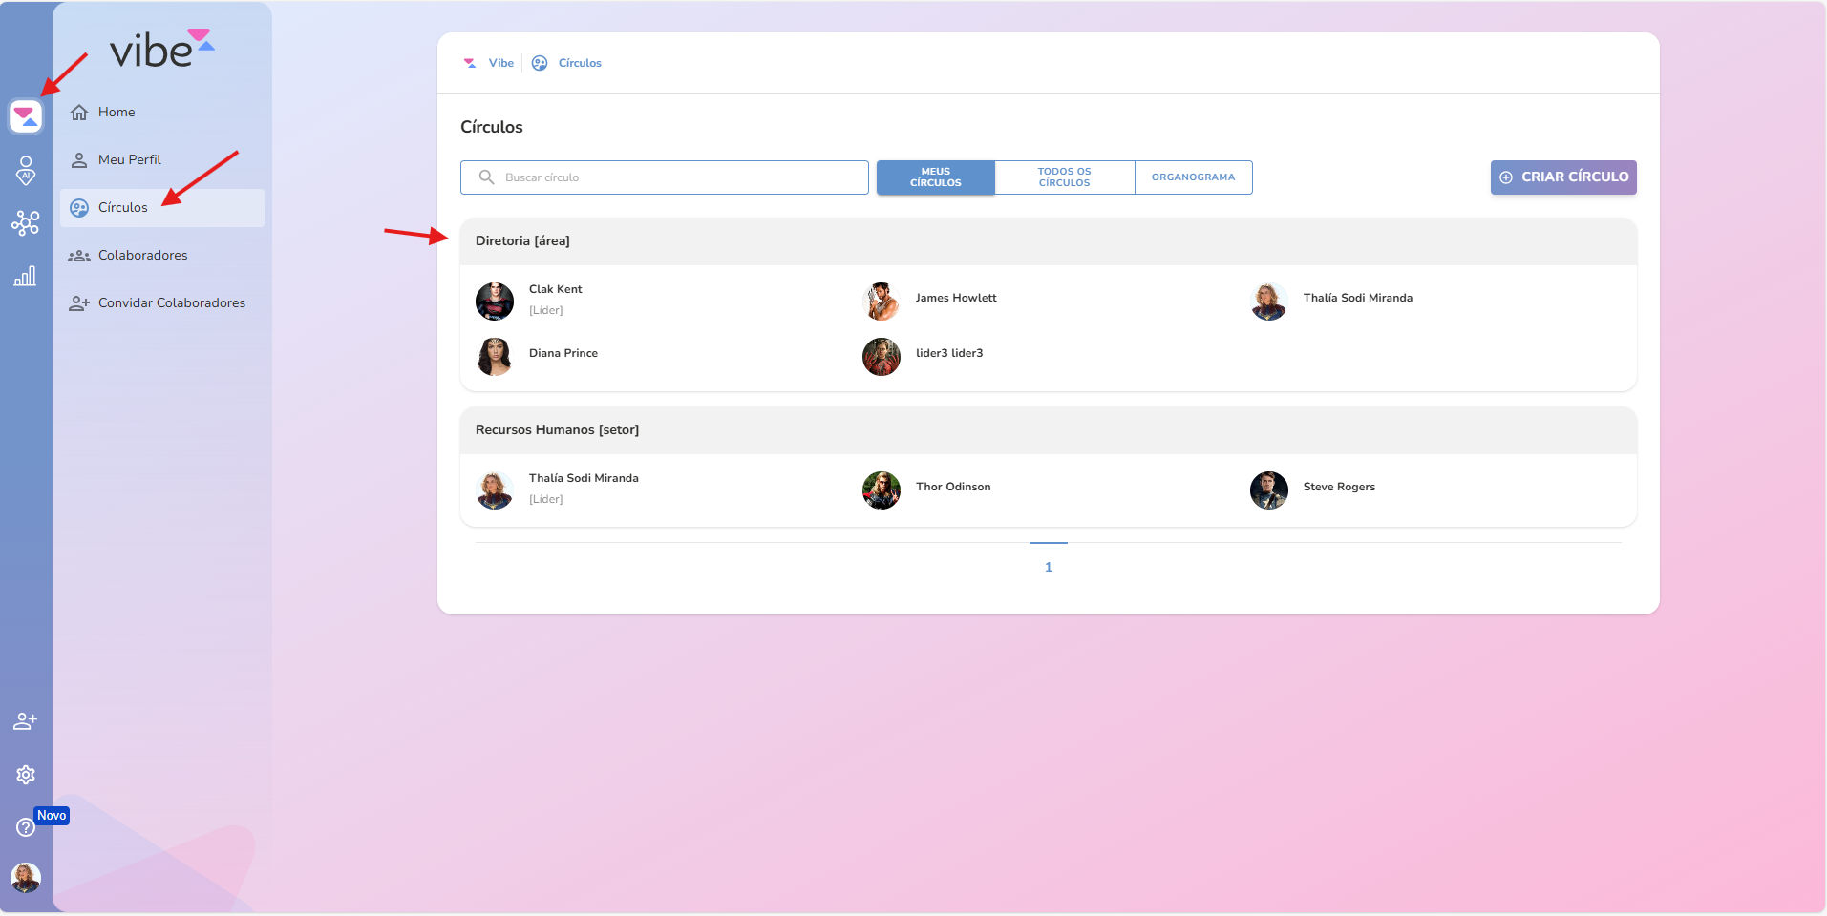
Task: Switch to Todos os Círculos tab
Action: (1064, 177)
